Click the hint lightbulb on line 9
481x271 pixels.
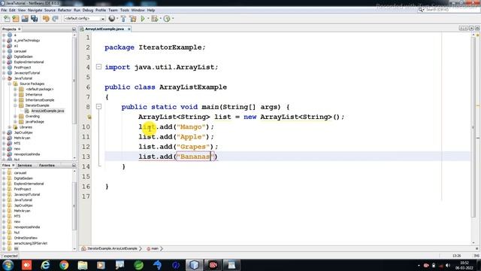coord(89,117)
